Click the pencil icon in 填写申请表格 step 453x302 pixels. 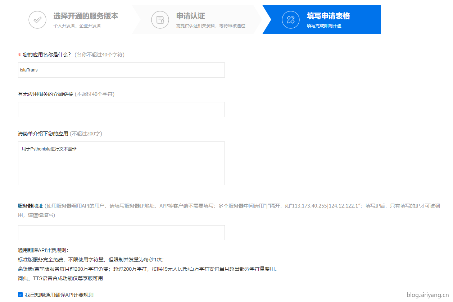[291, 20]
